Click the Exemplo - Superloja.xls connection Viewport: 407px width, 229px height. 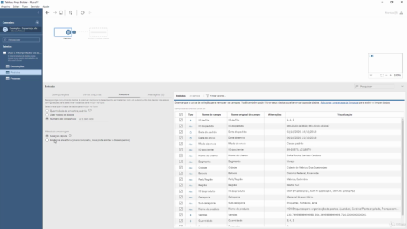coord(21,29)
